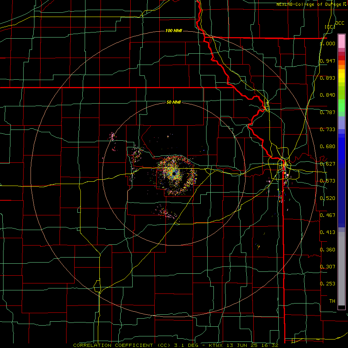The image size is (348, 348).
Task: Click the DCC product label
Action: pos(339,23)
